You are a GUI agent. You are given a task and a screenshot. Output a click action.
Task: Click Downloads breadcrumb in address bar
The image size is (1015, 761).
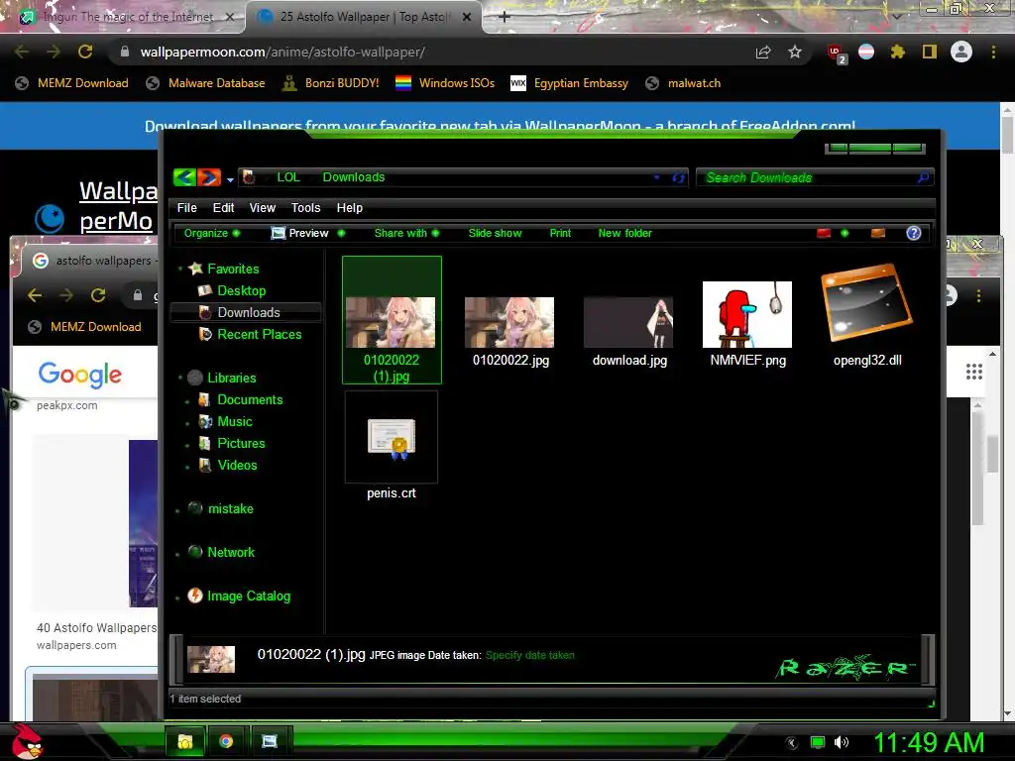point(354,177)
